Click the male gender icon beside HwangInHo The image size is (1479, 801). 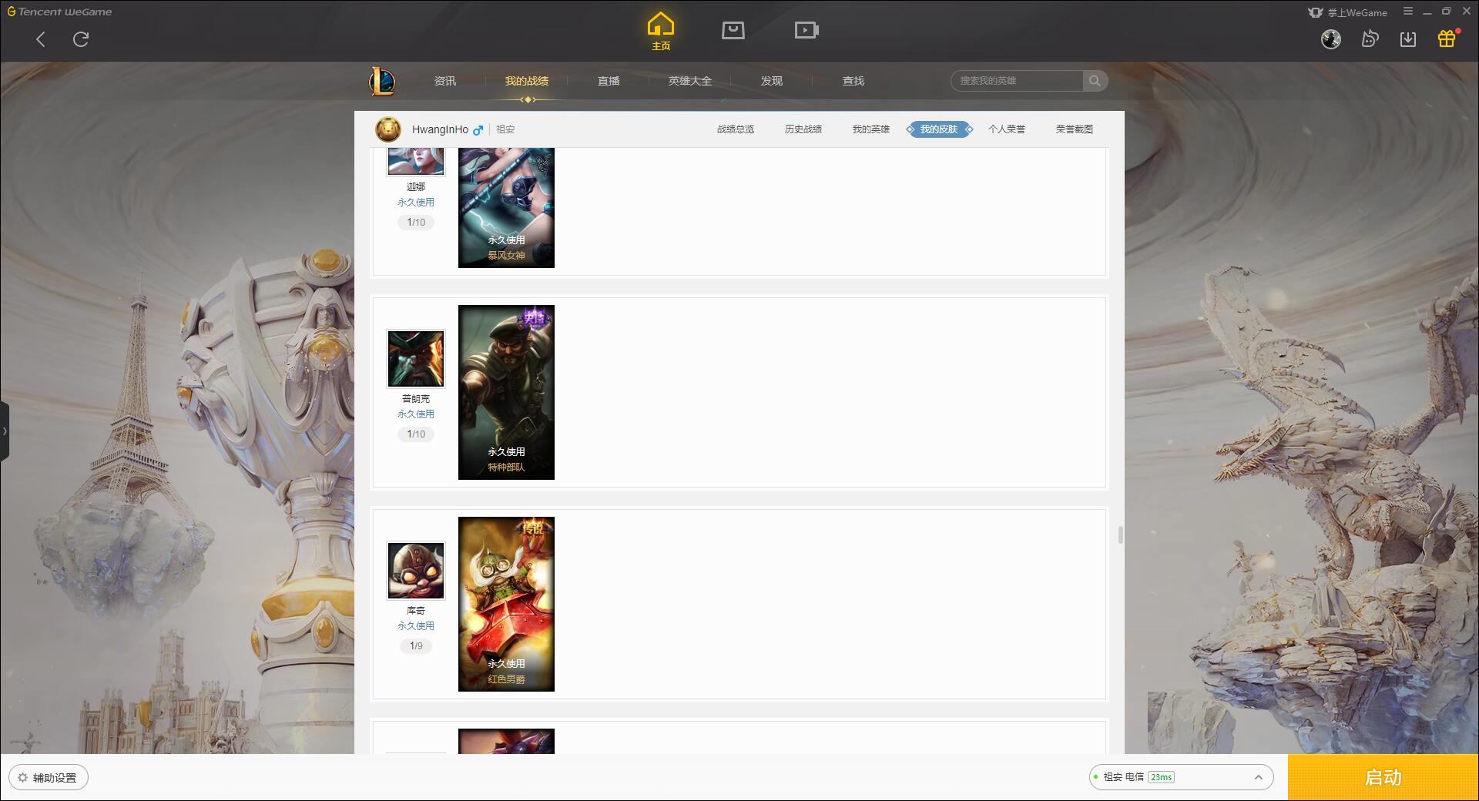pyautogui.click(x=478, y=130)
